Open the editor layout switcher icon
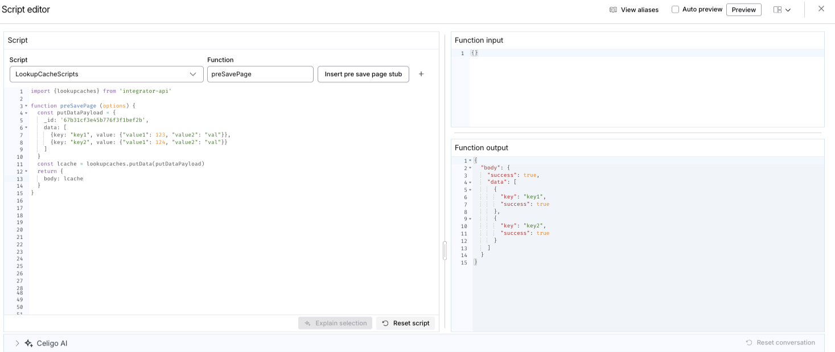Screen dimensions: 835x352 [778, 10]
